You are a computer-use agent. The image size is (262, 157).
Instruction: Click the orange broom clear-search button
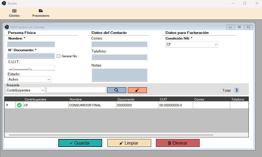pyautogui.click(x=137, y=90)
